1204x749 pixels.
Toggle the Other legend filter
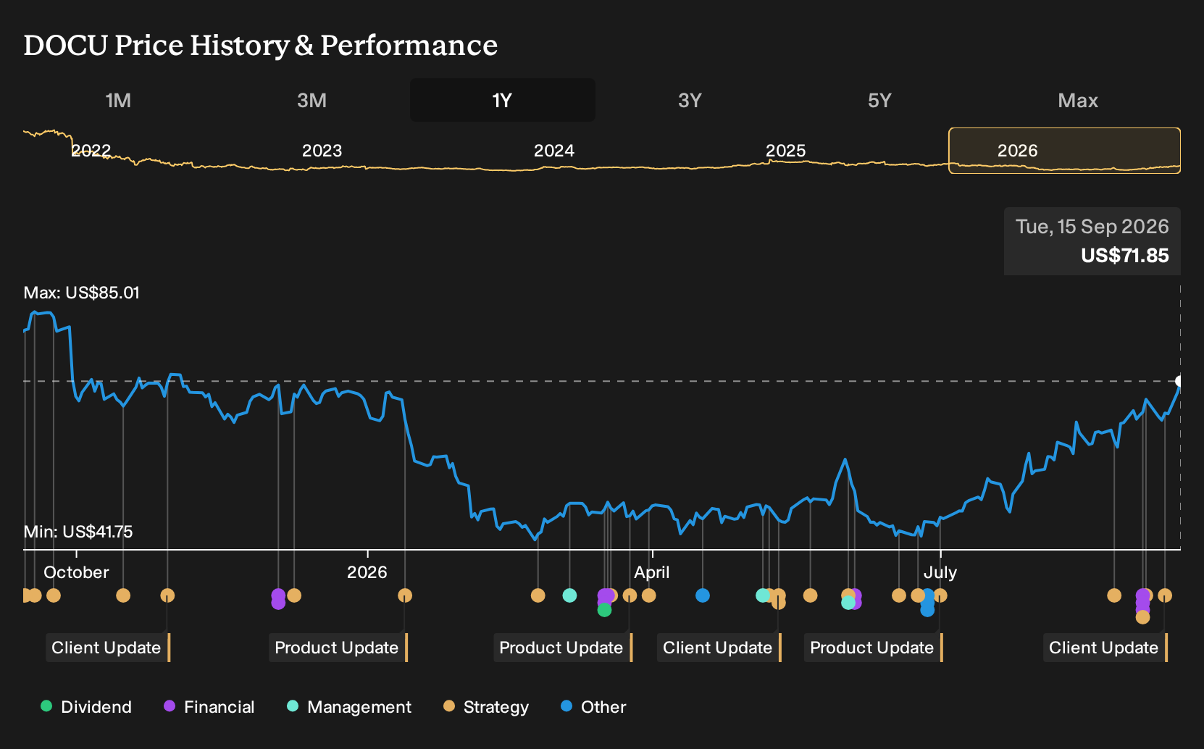click(593, 707)
